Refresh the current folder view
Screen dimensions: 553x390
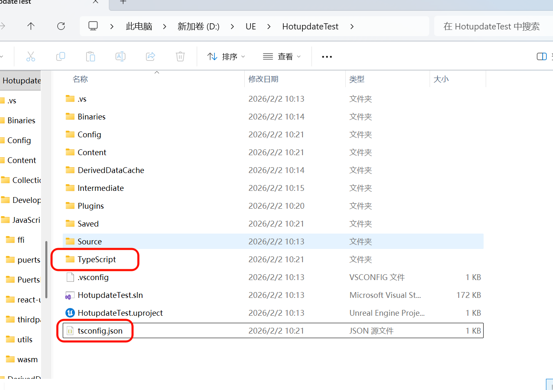[x=61, y=26]
